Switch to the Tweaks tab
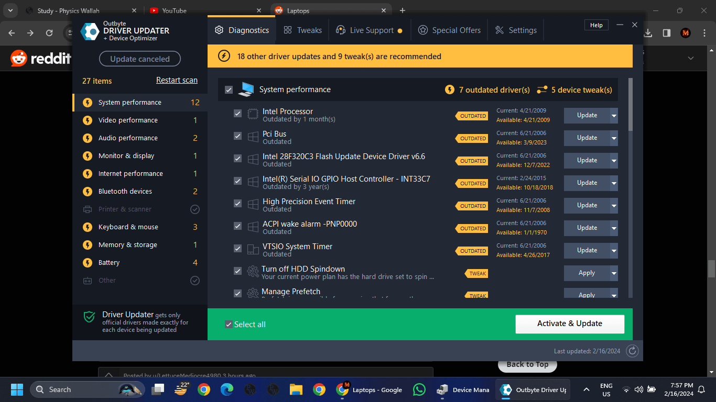Screen dimensions: 716x402 302,30
